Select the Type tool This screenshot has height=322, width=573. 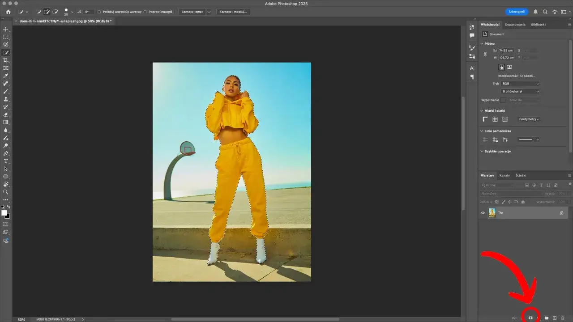click(6, 161)
